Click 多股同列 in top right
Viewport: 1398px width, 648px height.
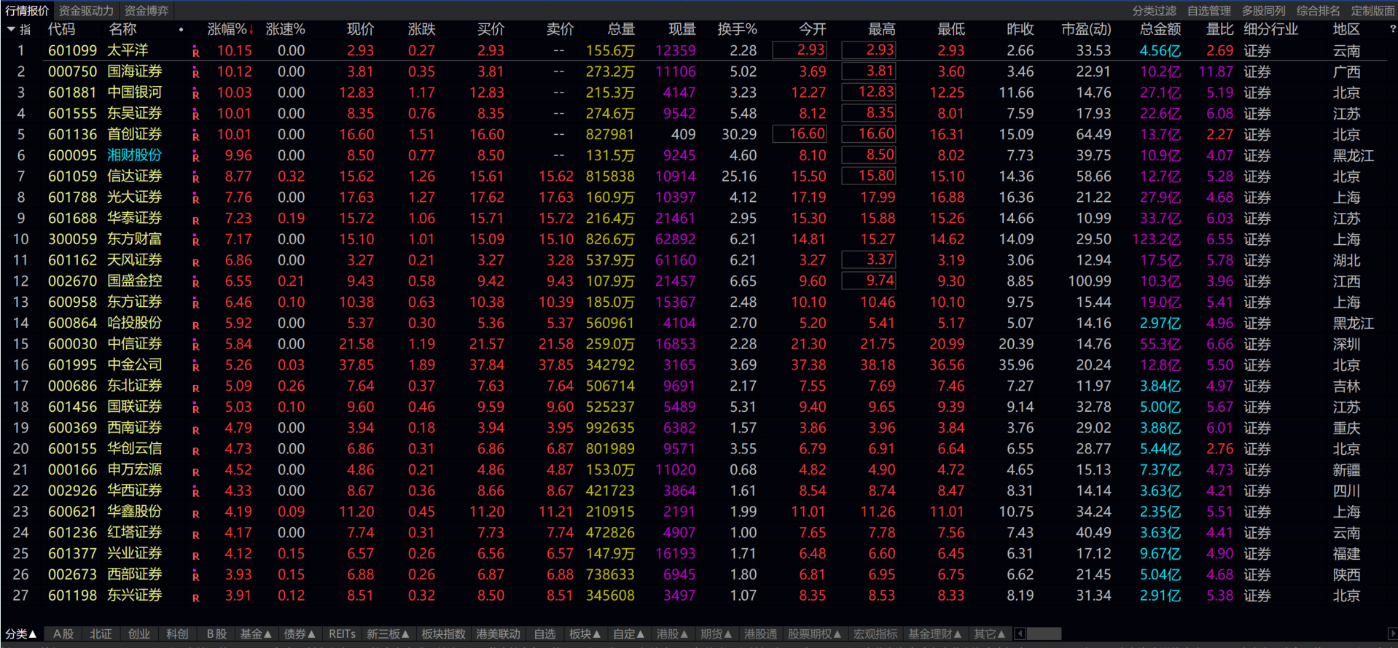[1263, 10]
